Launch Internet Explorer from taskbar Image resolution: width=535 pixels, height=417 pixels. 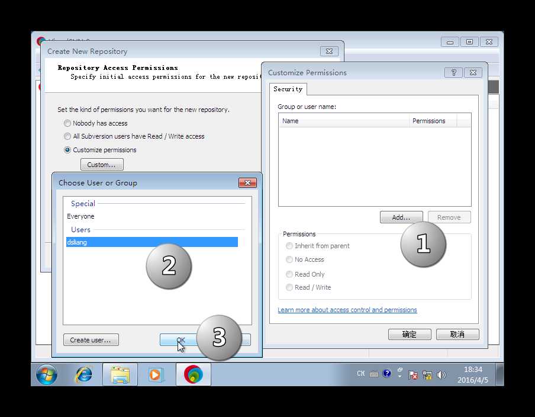[83, 374]
